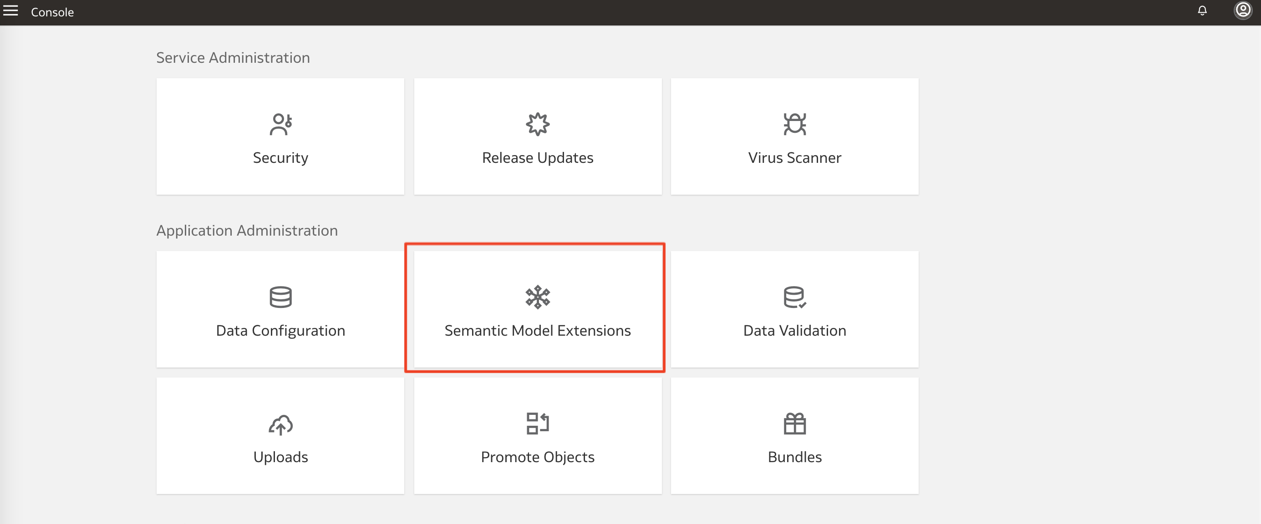Viewport: 1261px width, 524px height.
Task: Open the notifications bell
Action: tap(1202, 11)
